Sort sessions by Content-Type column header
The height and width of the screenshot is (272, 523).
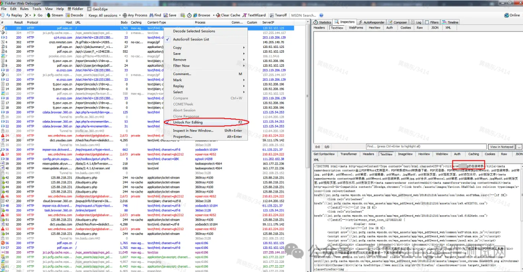coord(170,22)
